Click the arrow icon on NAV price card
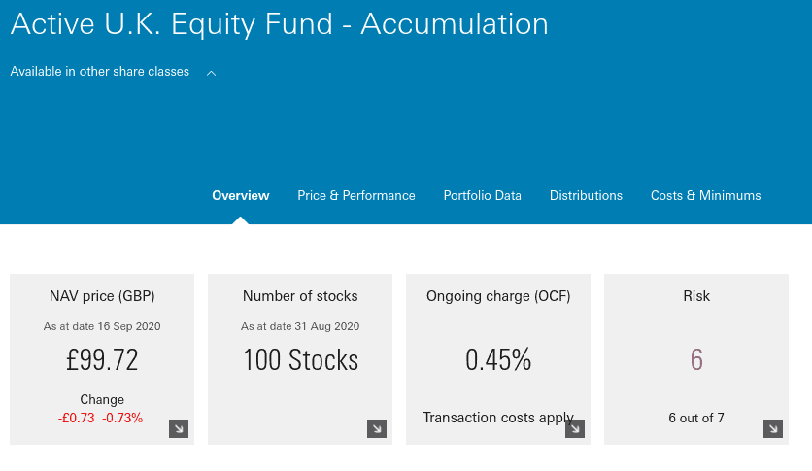 coord(179,428)
